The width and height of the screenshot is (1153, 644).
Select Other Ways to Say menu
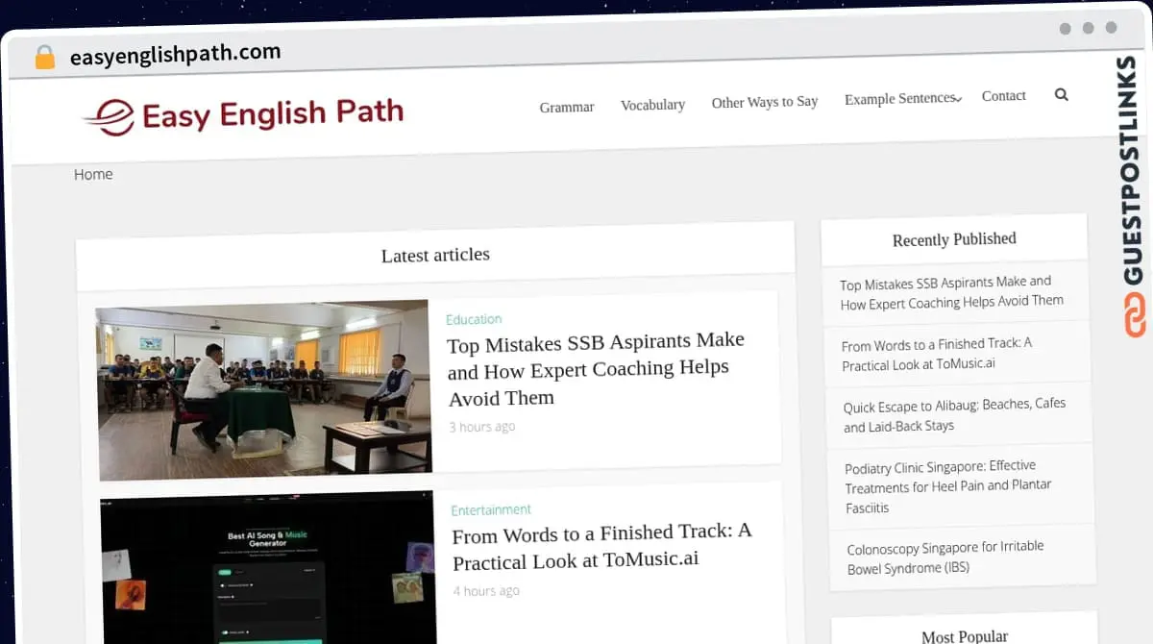(x=764, y=102)
